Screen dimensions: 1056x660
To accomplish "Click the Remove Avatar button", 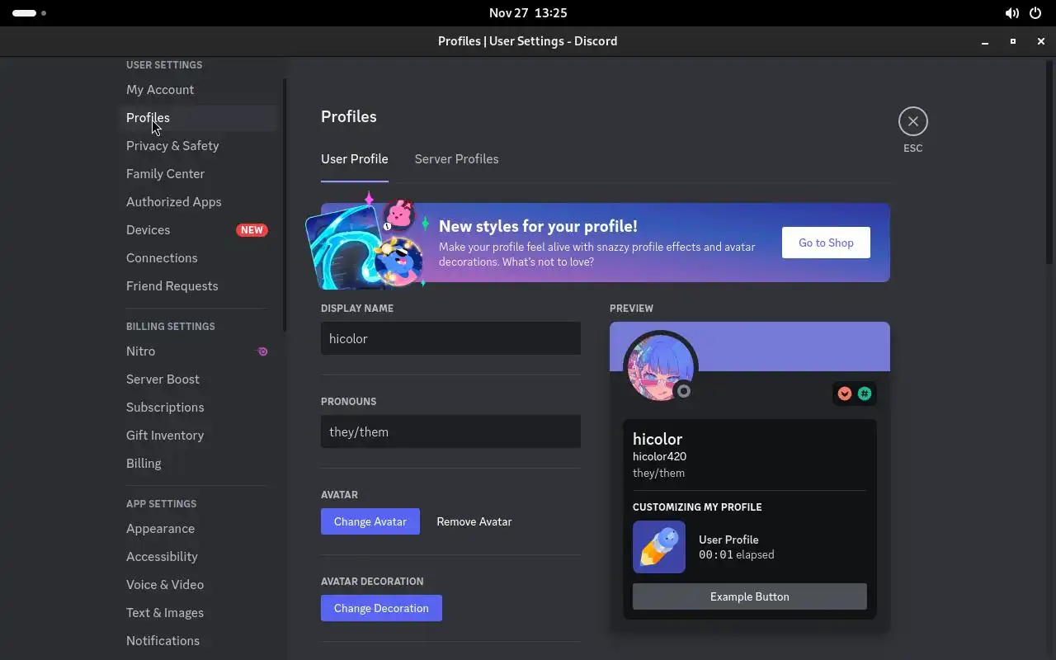I will point(474,521).
